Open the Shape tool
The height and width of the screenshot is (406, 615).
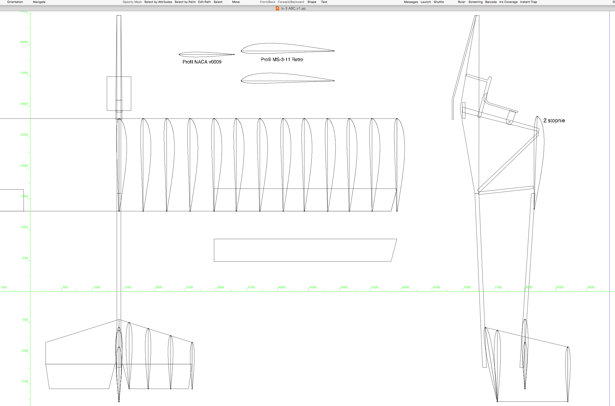(x=312, y=2)
